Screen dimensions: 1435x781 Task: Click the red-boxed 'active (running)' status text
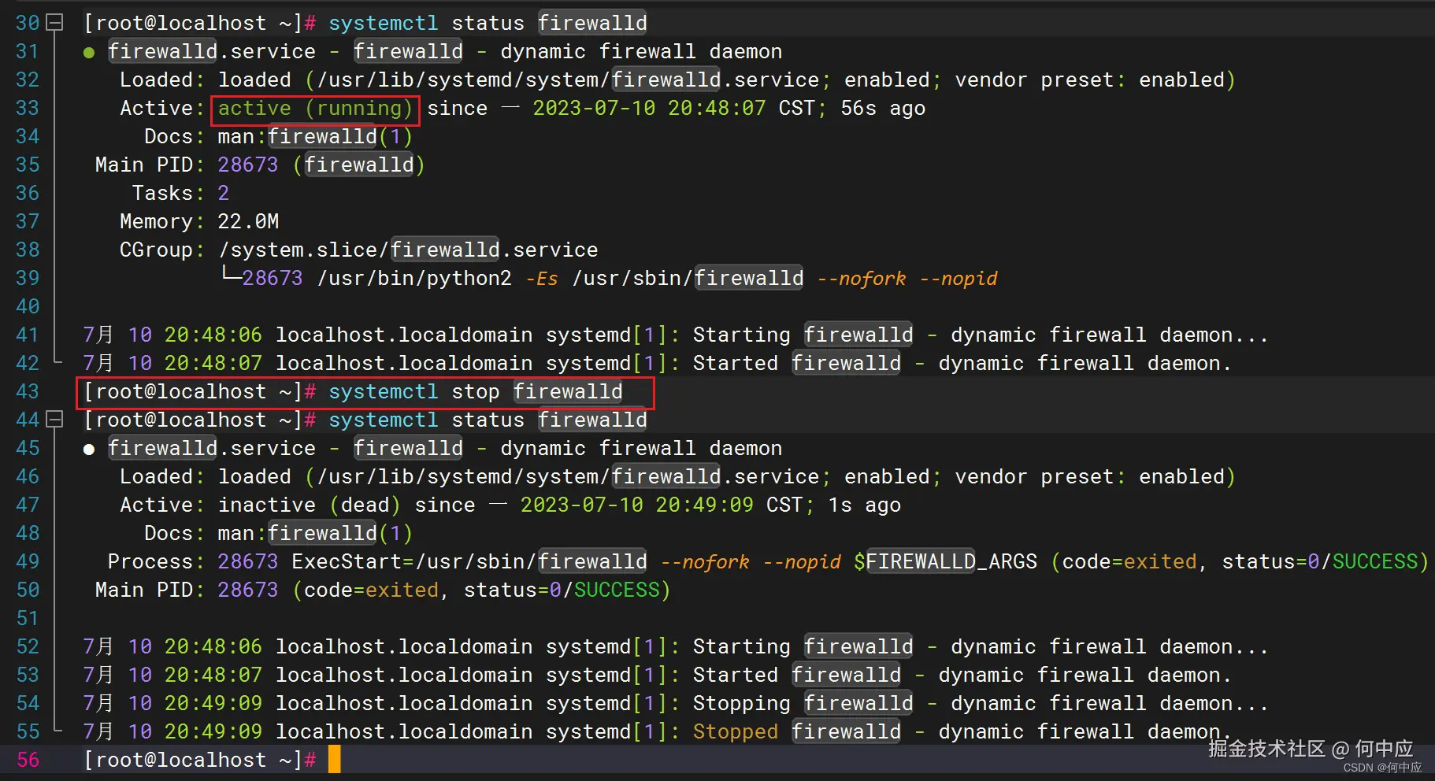pyautogui.click(x=315, y=109)
